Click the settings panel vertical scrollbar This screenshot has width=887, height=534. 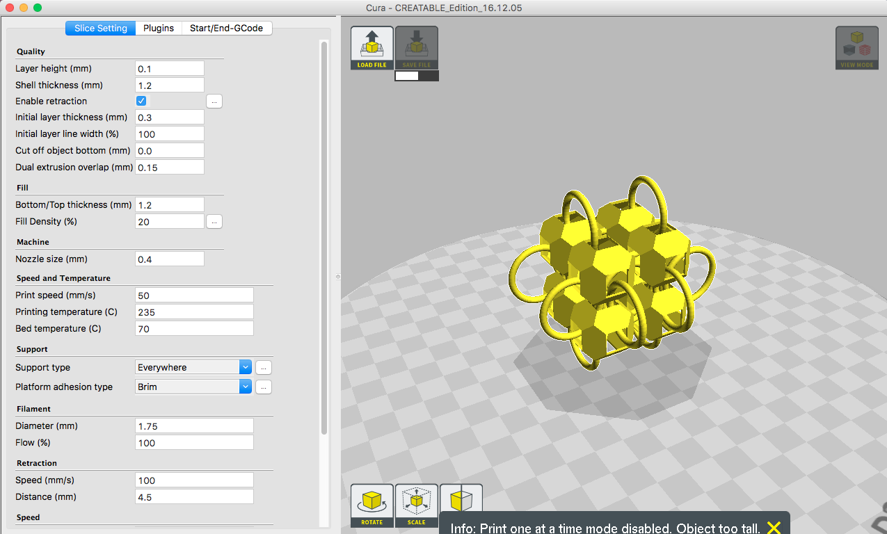(x=324, y=238)
